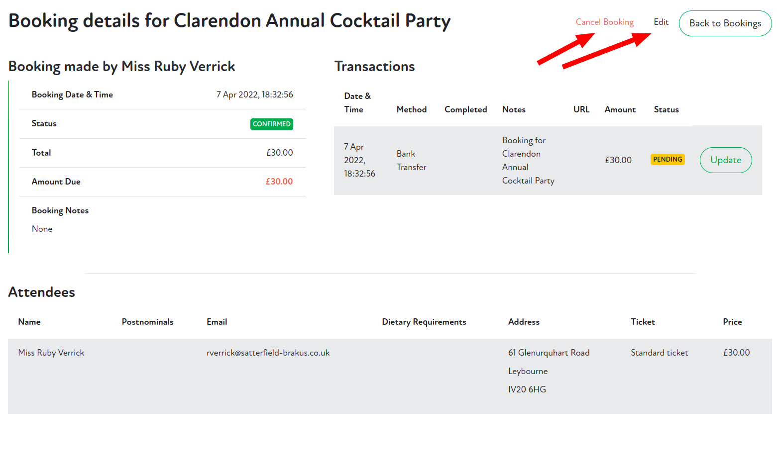
Task: Select the attendee email rverrick@satterfield-brakus.co.uk
Action: click(268, 353)
